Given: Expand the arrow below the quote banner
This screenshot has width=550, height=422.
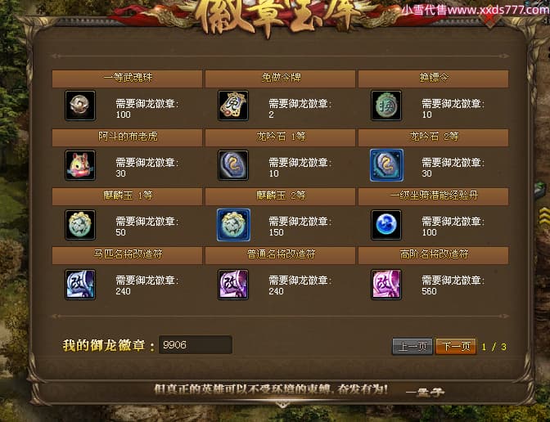Looking at the screenshot, I should pyautogui.click(x=282, y=405).
